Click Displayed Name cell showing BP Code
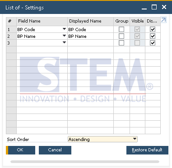The height and width of the screenshot is (168, 172). click(x=90, y=29)
